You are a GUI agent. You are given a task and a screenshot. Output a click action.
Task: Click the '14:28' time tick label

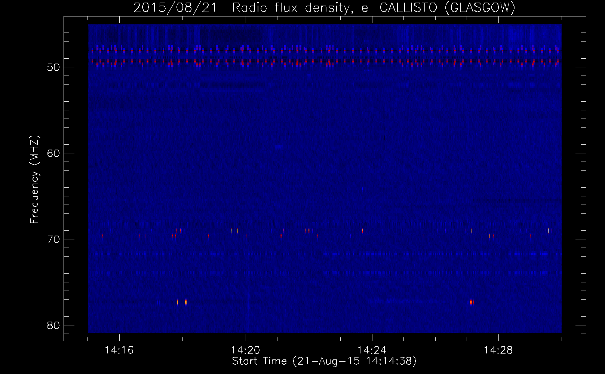point(498,350)
